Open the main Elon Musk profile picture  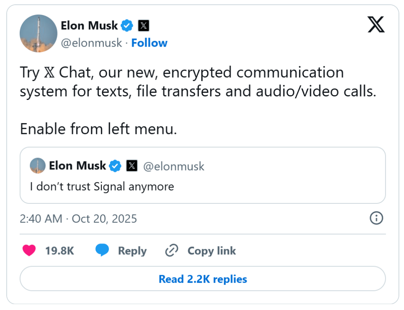tap(38, 34)
